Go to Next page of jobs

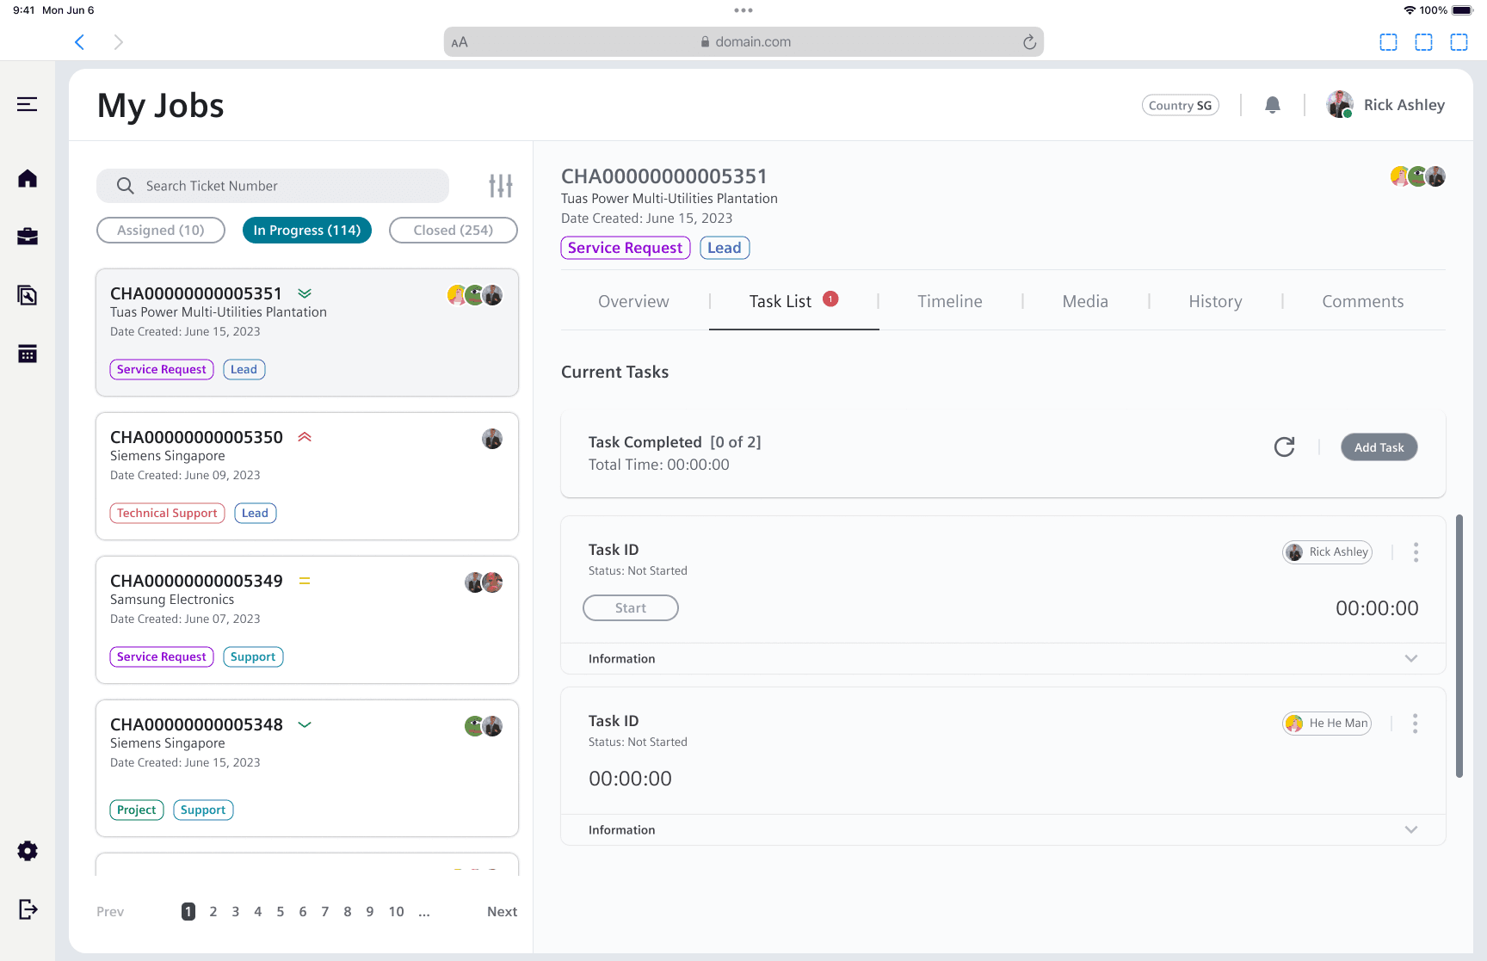click(503, 912)
